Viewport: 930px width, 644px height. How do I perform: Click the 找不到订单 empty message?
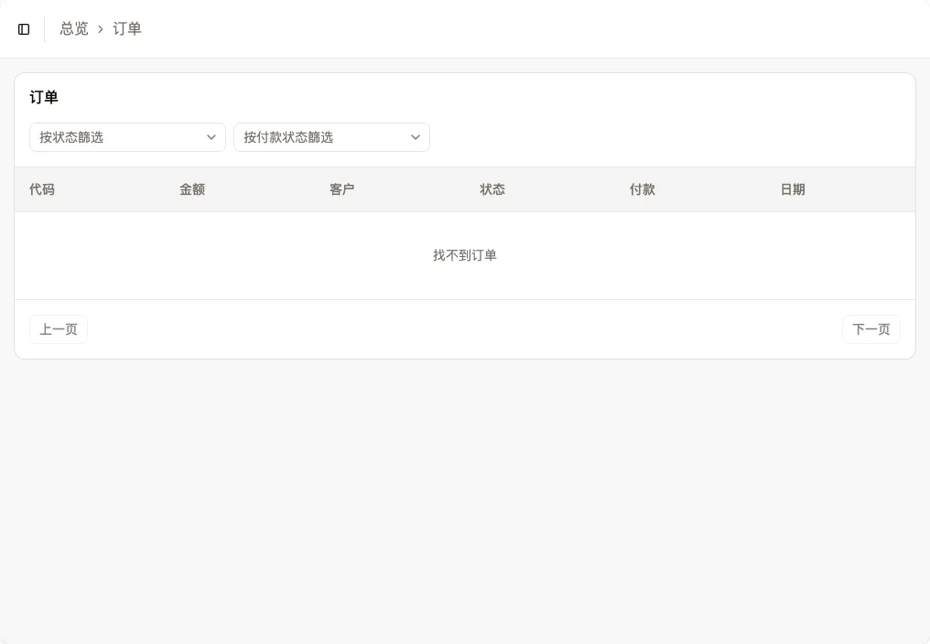(465, 255)
